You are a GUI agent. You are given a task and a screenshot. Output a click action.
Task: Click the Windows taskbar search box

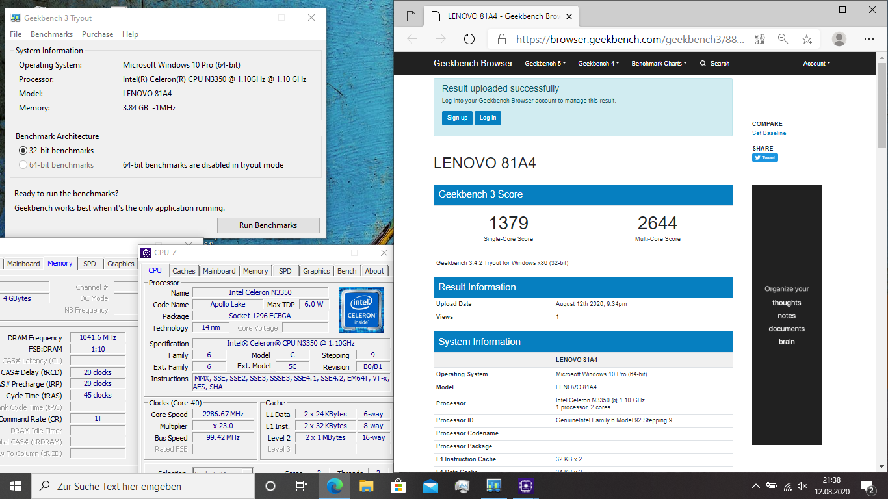point(142,486)
